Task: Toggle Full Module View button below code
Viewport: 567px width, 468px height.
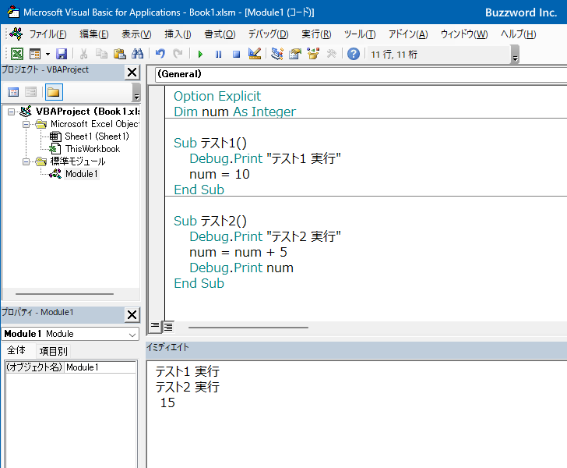Action: point(168,327)
